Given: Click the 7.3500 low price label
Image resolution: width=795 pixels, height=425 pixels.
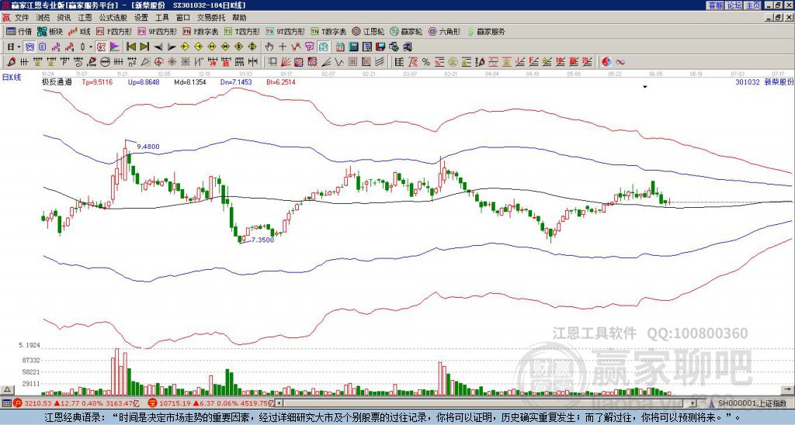Looking at the screenshot, I should click(262, 240).
